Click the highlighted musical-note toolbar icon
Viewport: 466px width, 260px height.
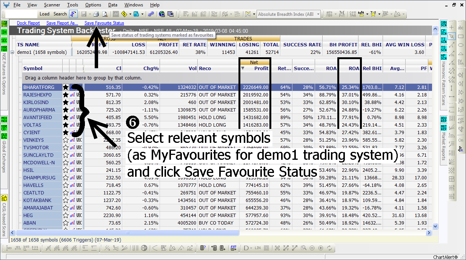point(74,14)
